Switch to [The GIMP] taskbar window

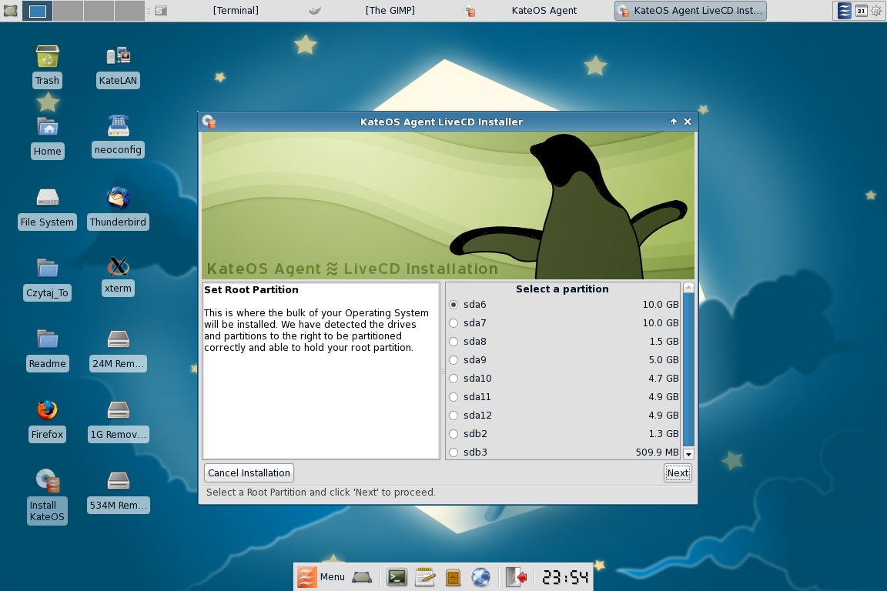[x=390, y=11]
